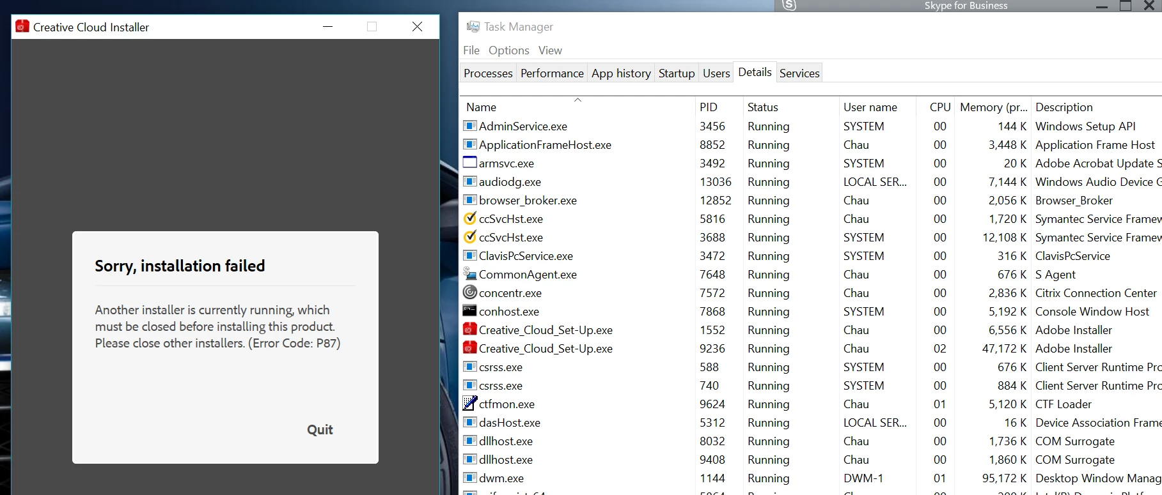
Task: Click the 47,172 K memory value
Action: (x=1004, y=348)
